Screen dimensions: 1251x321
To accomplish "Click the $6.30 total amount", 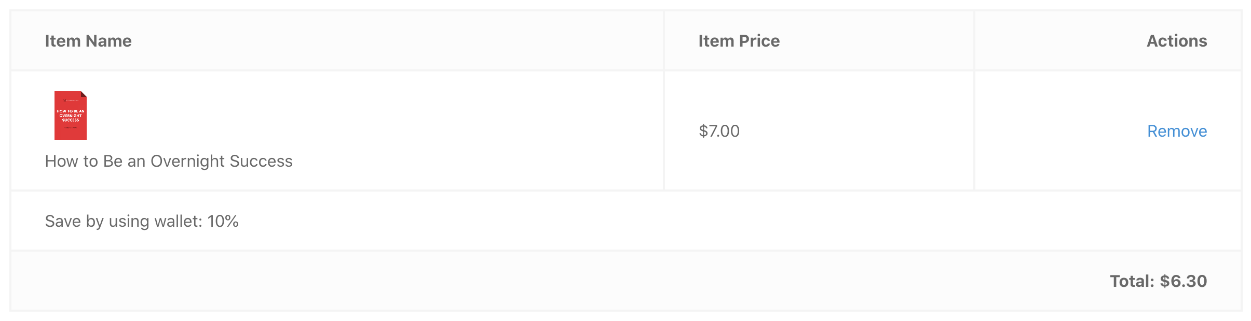I will click(x=1184, y=281).
